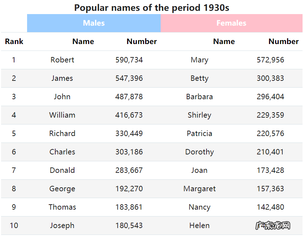Select the table title text
The image size is (304, 236).
152,8
